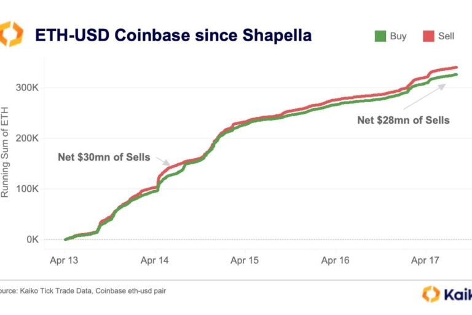Select the Apr 16 axis label
472x315 pixels.
pos(335,260)
